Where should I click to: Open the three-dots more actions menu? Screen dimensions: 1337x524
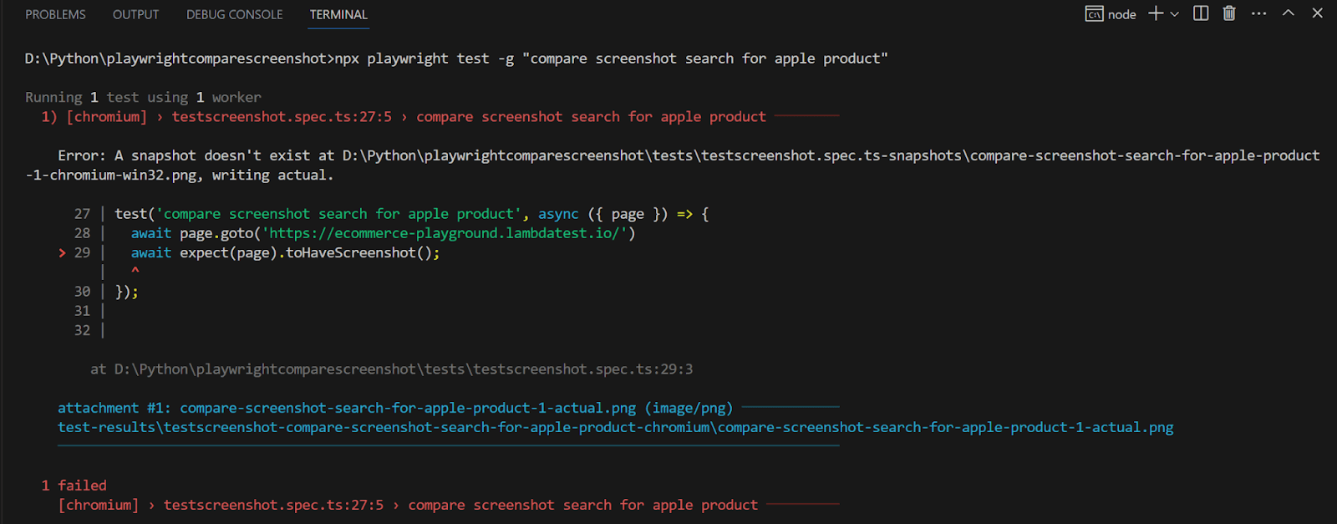[x=1259, y=13]
